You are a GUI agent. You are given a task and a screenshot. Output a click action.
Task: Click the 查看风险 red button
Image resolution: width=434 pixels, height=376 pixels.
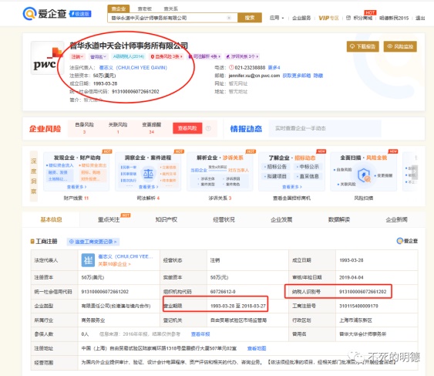click(187, 128)
